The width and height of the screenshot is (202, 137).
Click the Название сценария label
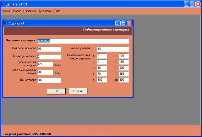(x=21, y=40)
